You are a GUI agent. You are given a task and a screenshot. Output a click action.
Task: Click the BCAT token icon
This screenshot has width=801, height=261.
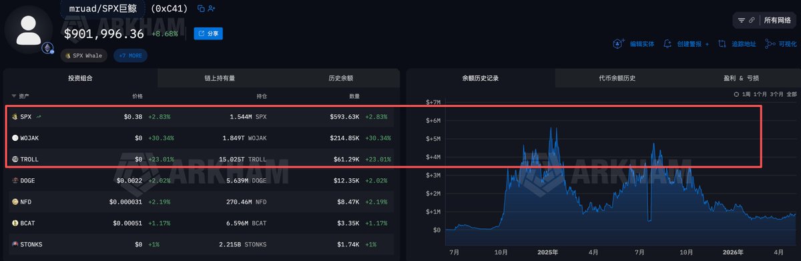[x=15, y=223]
